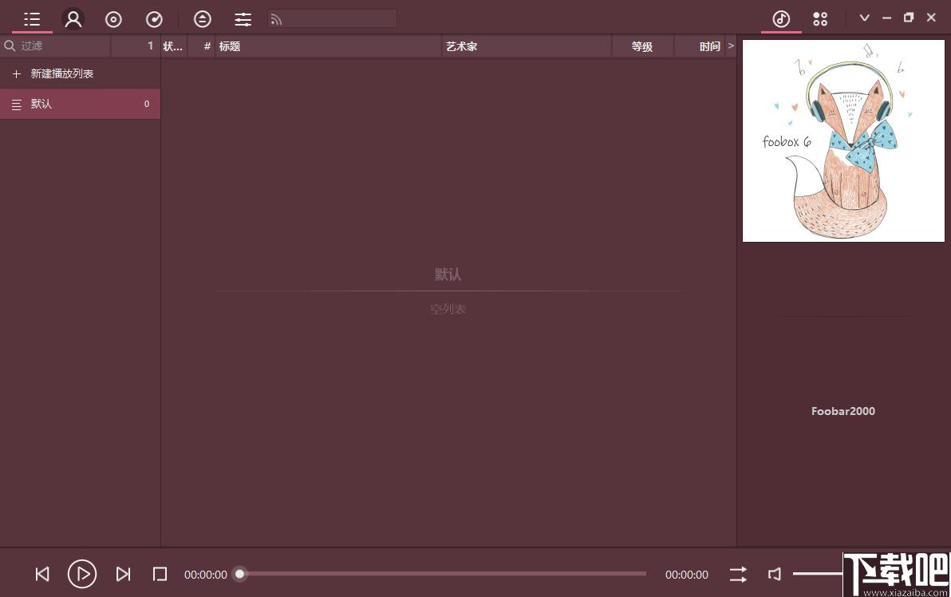951x597 pixels.
Task: Sort by the 艺术家 column header
Action: (462, 46)
